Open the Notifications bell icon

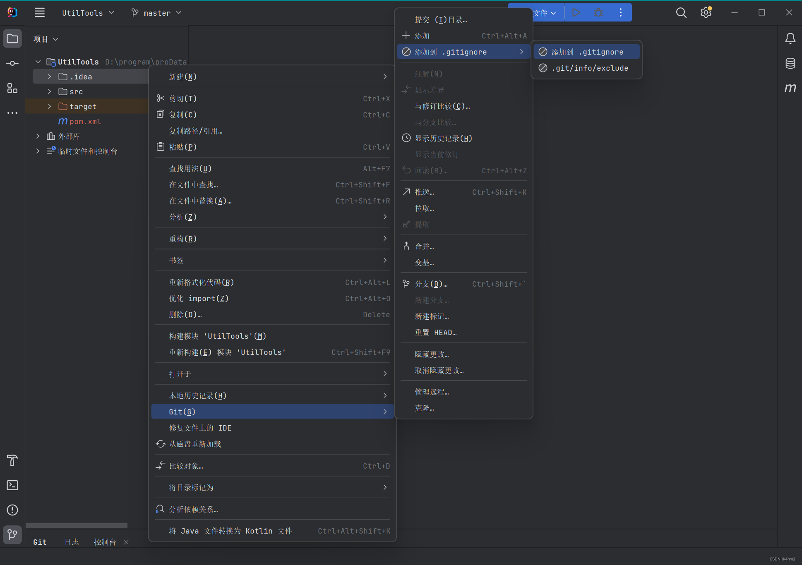pos(790,39)
